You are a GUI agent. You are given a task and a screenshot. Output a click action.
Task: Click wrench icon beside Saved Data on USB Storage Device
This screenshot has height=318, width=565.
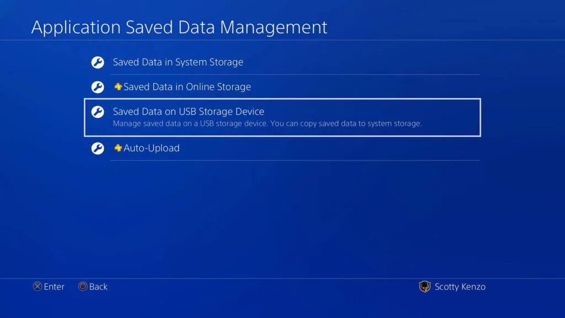click(98, 112)
